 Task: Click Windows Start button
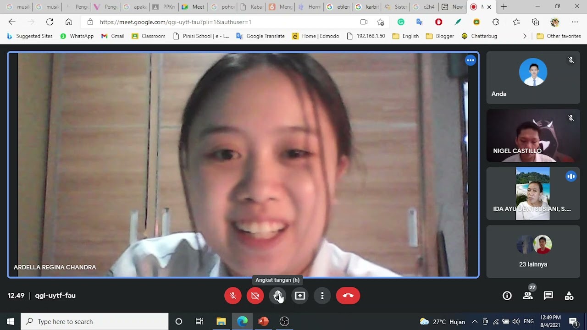[10, 321]
